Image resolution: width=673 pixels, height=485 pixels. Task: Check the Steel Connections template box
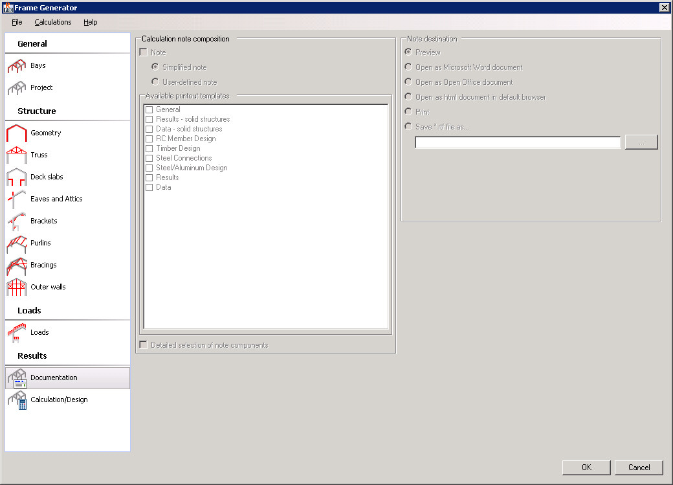point(149,158)
